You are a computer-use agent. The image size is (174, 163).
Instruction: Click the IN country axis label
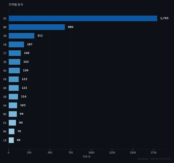point(5,36)
